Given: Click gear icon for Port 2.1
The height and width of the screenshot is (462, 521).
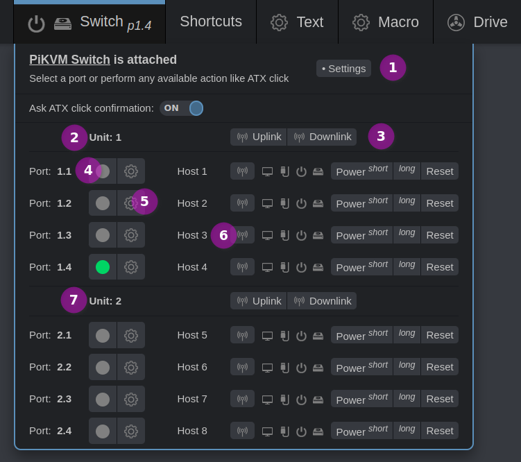Looking at the screenshot, I should point(131,335).
